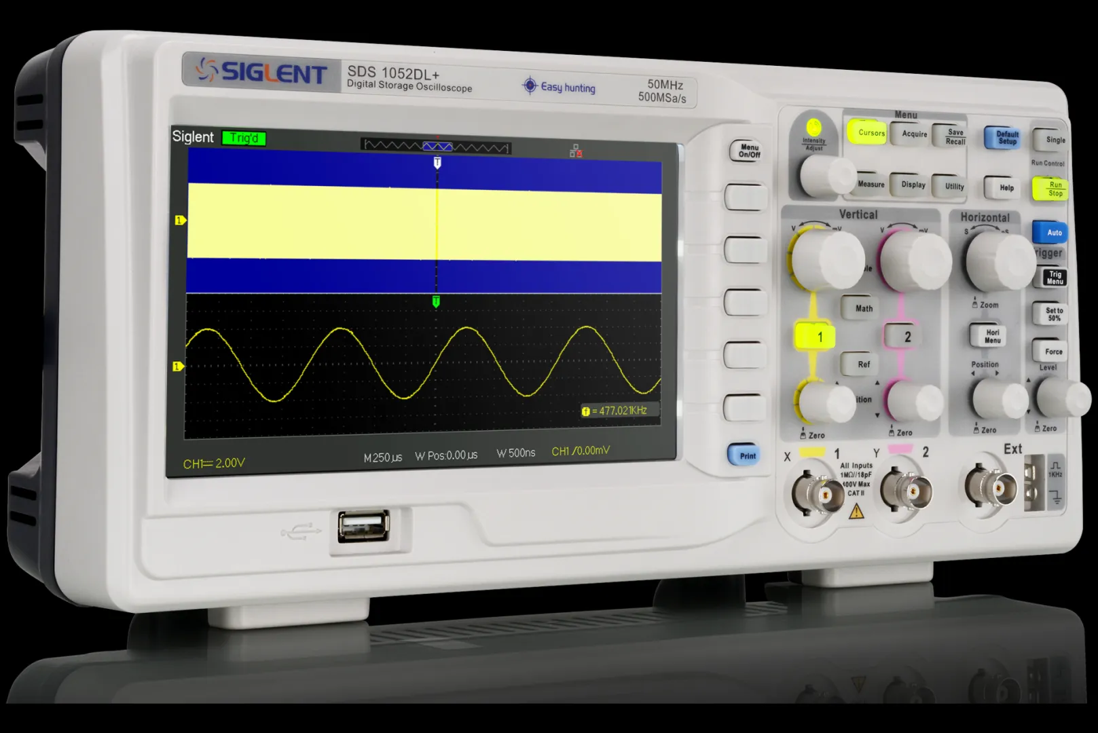Click the CH1 2.00V scale readout
The image size is (1098, 733).
click(214, 463)
